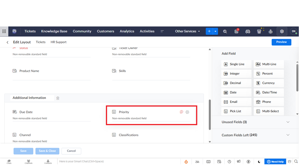The height and width of the screenshot is (168, 299).
Task: Open the Other Services dropdown
Action: tap(187, 31)
